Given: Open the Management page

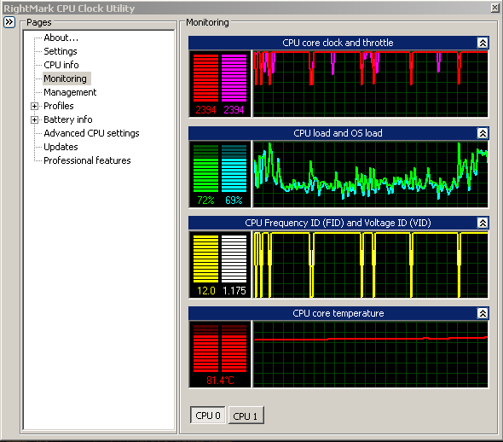Looking at the screenshot, I should tap(70, 92).
